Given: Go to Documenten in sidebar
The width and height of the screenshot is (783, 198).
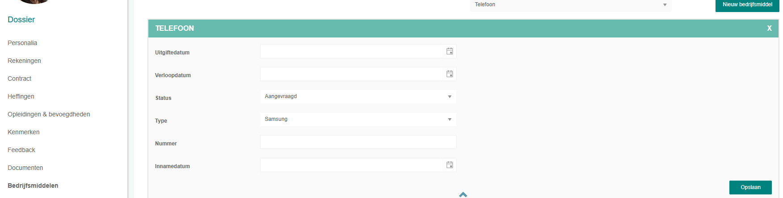Looking at the screenshot, I should pyautogui.click(x=25, y=168).
